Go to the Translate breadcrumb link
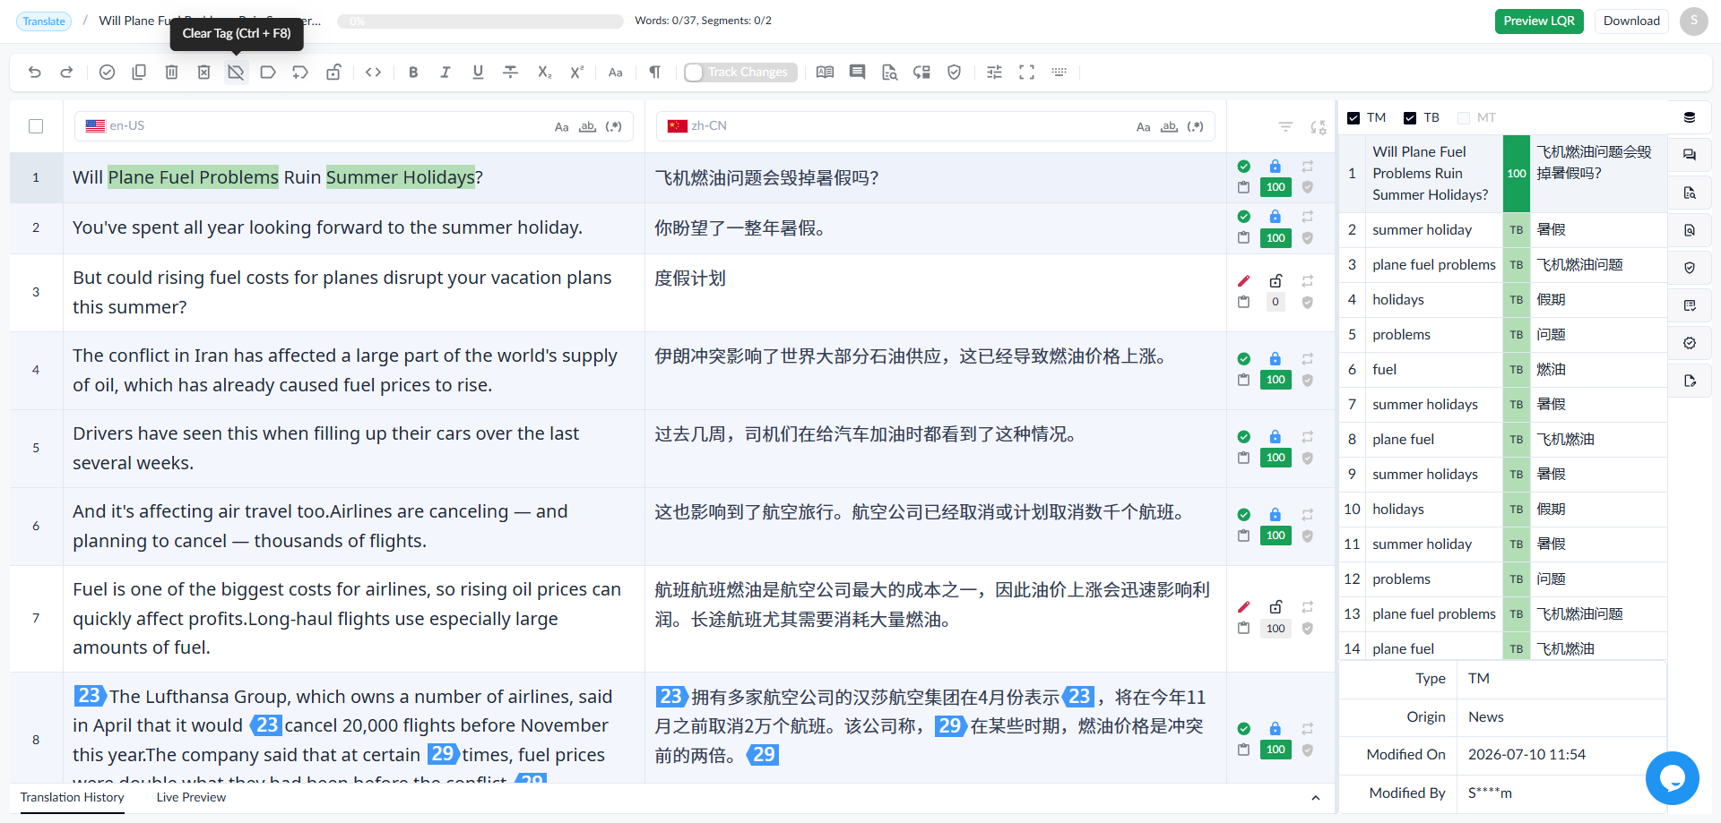The width and height of the screenshot is (1721, 823). tap(44, 21)
